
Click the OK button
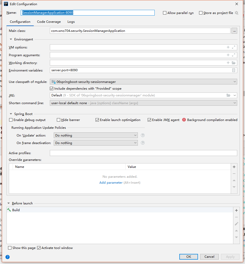(188, 257)
